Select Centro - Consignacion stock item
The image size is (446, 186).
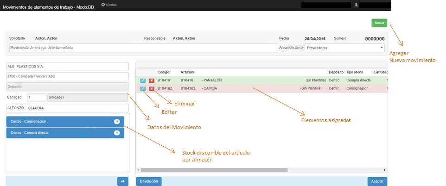(x=65, y=122)
